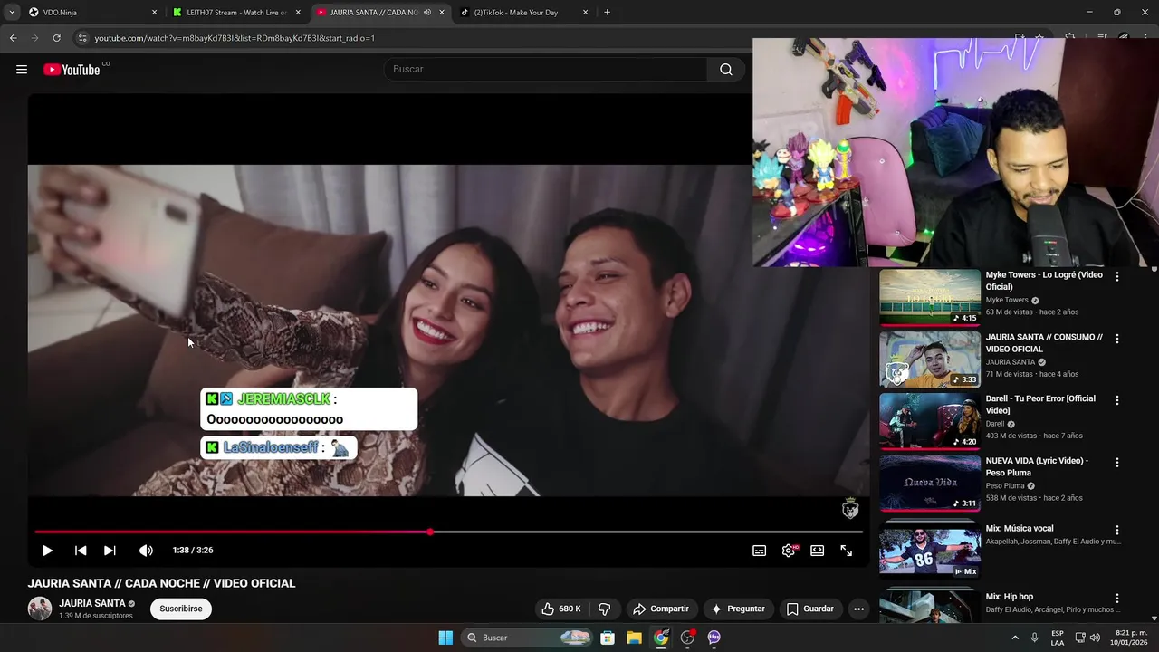Screen dimensions: 1159x652
Task: Click the site information icon in address bar
Action: coord(82,38)
